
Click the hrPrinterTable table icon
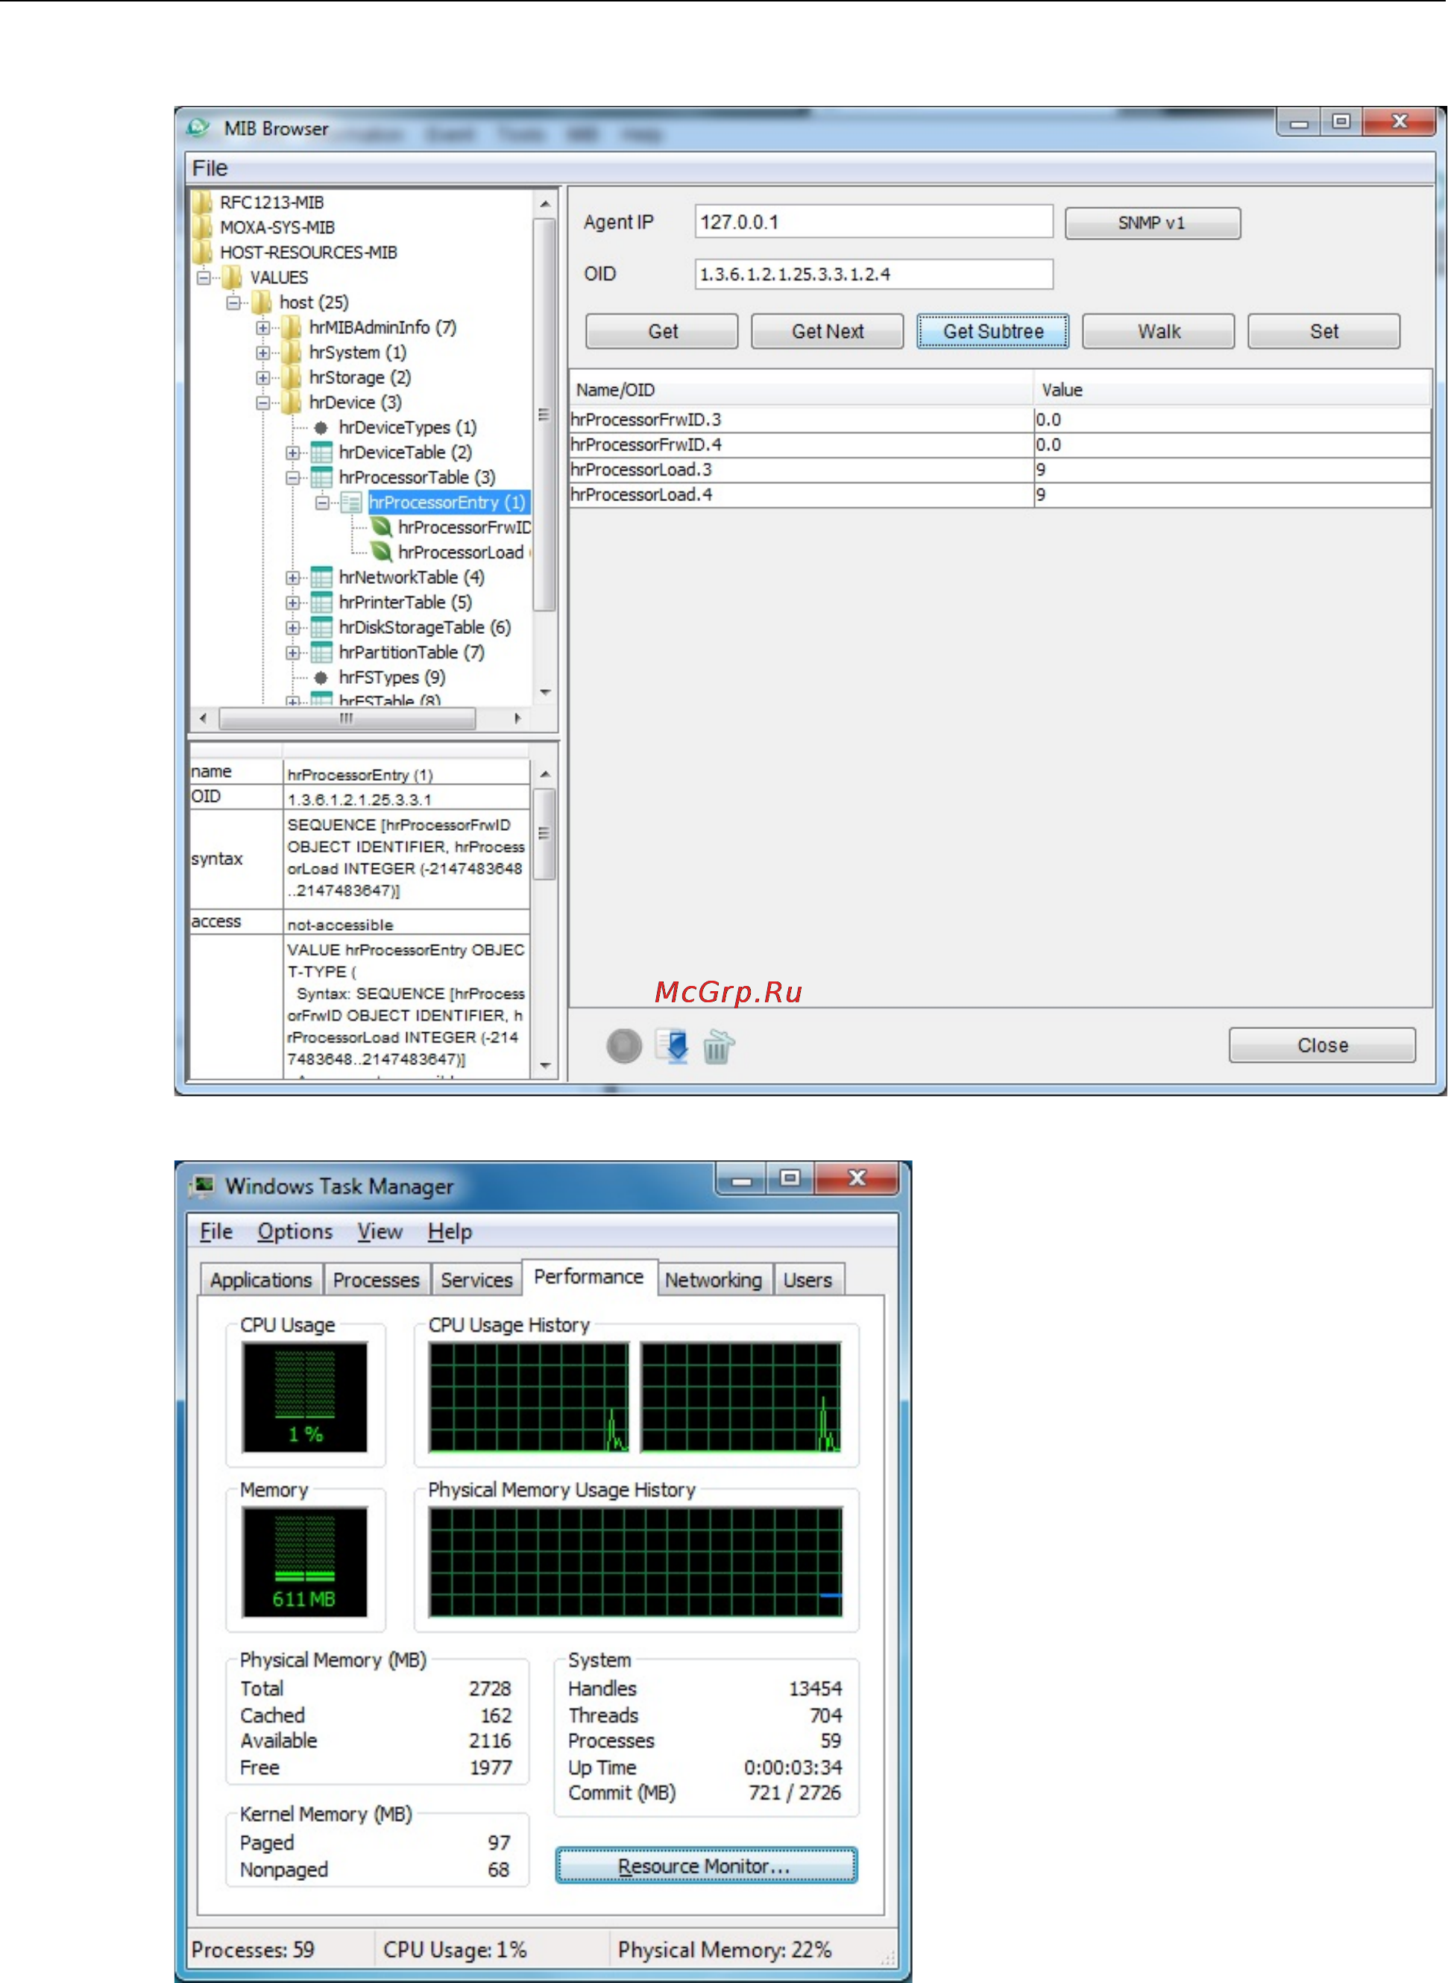pyautogui.click(x=321, y=603)
